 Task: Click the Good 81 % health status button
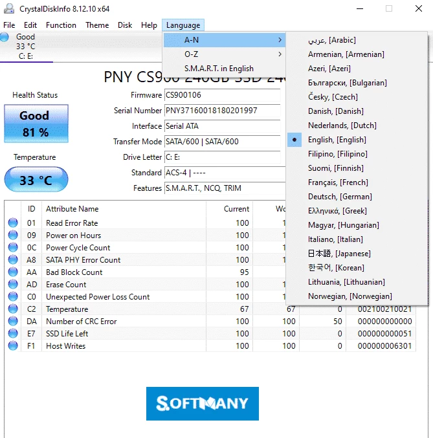point(36,124)
